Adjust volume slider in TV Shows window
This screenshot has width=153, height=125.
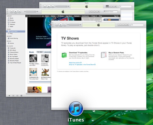coord(74,25)
